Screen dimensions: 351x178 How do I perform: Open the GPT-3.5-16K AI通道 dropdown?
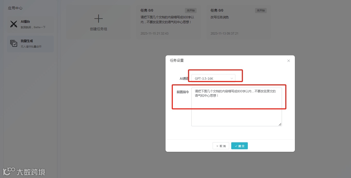[213, 78]
